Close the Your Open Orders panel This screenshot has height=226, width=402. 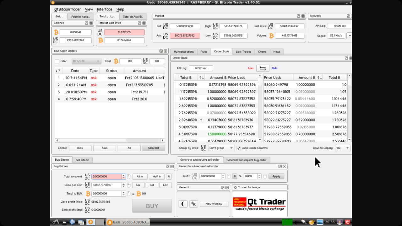pyautogui.click(x=165, y=51)
